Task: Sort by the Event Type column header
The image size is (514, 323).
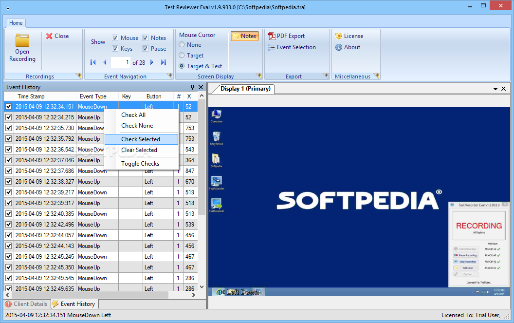Action: (x=97, y=96)
